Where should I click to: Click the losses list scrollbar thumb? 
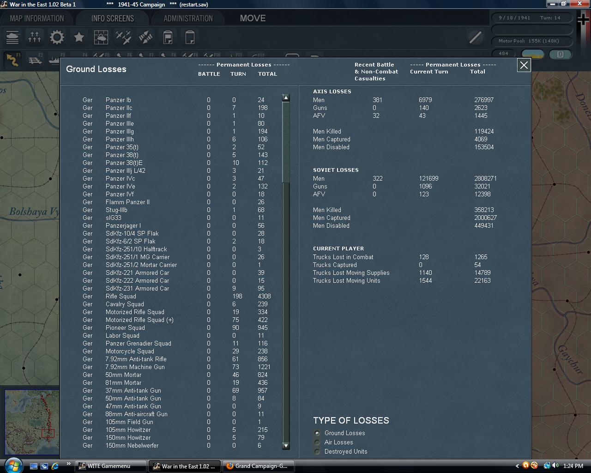[286, 142]
